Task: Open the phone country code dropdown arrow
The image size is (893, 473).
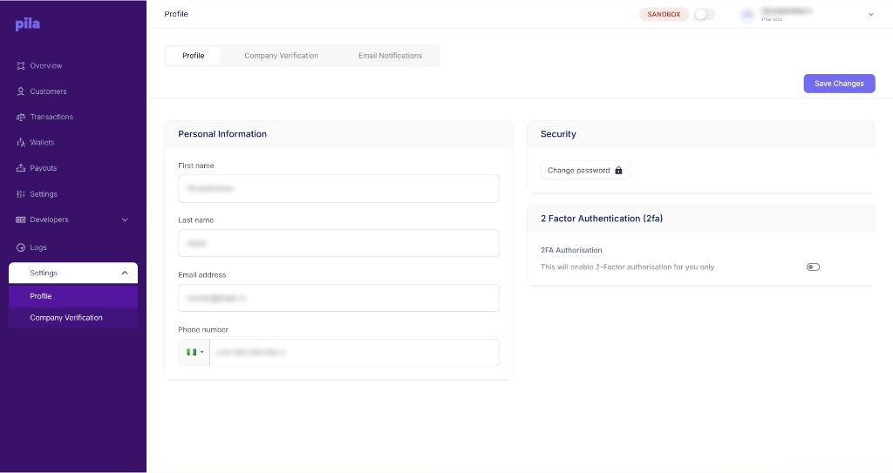Action: click(201, 352)
